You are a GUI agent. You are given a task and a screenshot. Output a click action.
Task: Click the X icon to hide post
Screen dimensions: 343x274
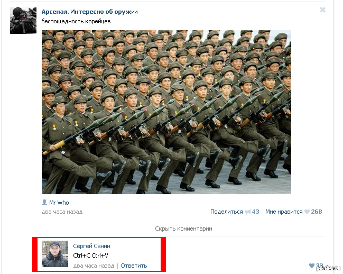tap(322, 10)
